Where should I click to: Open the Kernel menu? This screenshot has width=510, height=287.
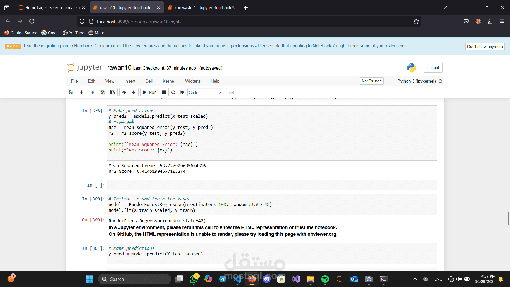coord(169,81)
